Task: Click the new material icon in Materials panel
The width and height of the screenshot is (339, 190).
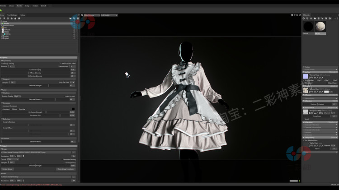Action: tap(304, 19)
